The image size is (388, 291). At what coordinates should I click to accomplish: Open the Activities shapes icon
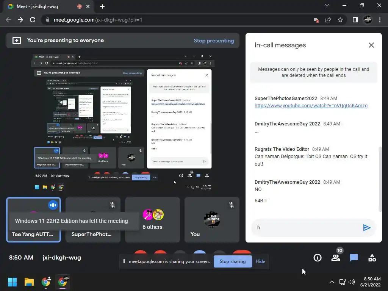[372, 258]
